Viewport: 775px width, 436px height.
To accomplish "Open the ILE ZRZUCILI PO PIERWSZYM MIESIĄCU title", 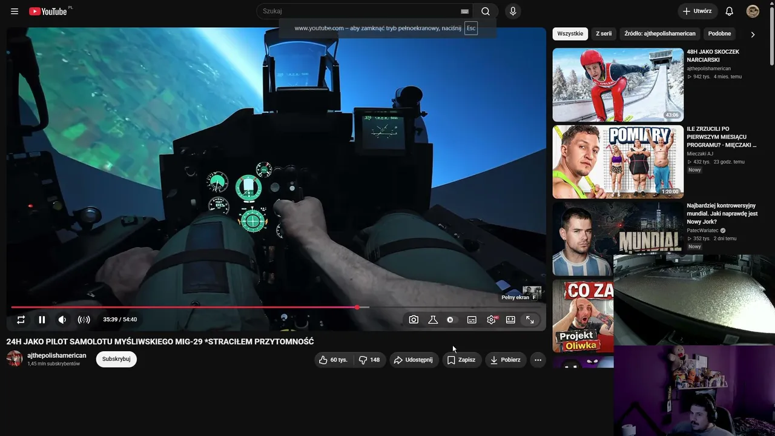I will [x=722, y=137].
